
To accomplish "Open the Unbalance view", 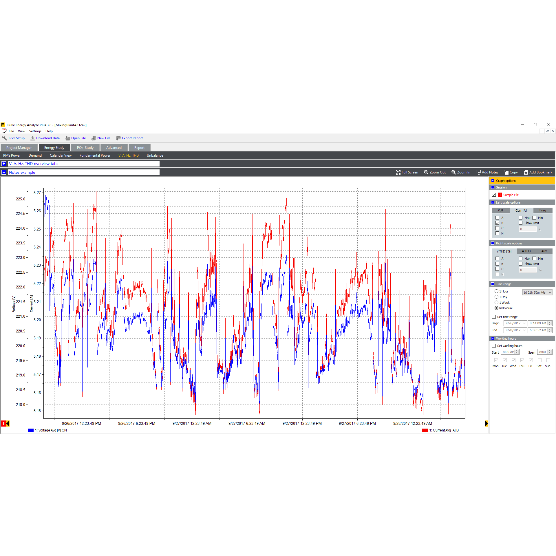I will coord(155,156).
